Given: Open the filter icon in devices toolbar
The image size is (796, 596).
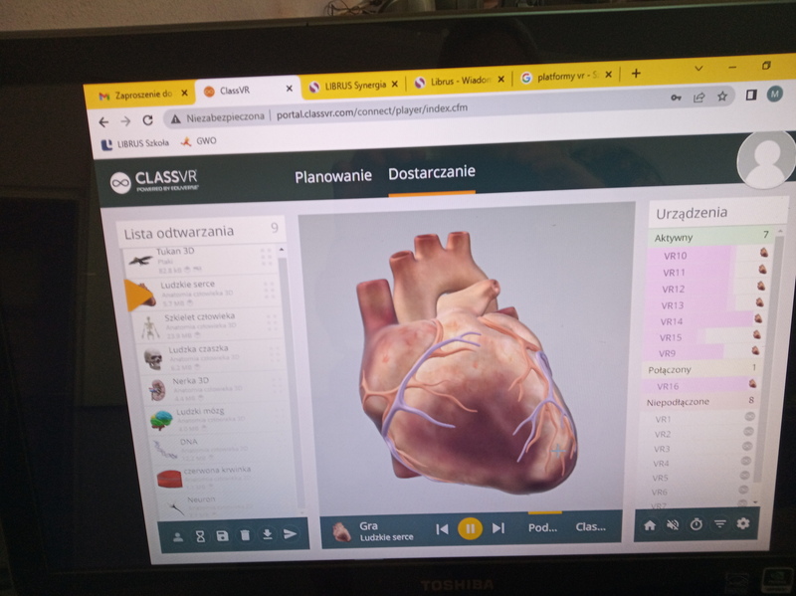Looking at the screenshot, I should tap(719, 524).
